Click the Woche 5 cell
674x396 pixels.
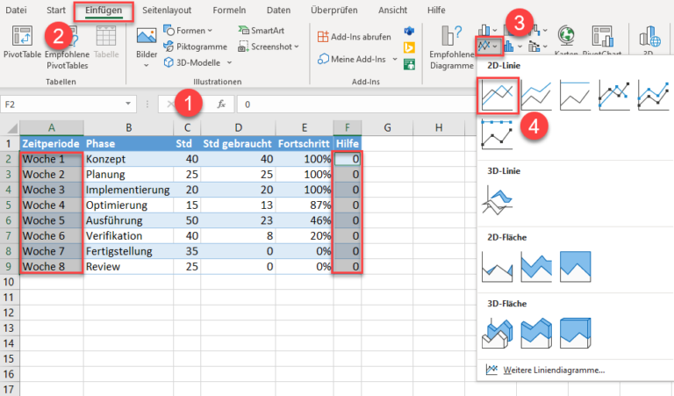pyautogui.click(x=52, y=220)
